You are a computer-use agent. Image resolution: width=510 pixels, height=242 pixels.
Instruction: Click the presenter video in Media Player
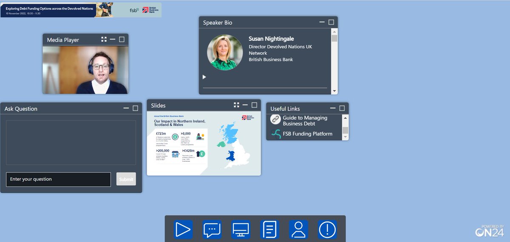click(85, 70)
